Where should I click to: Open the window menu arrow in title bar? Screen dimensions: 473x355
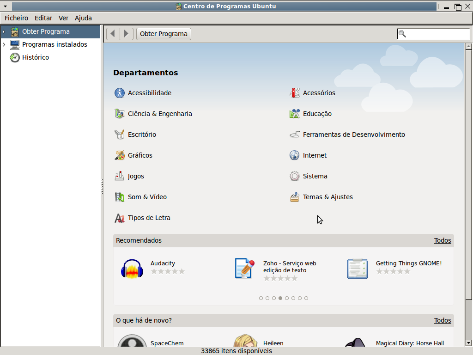point(5,6)
